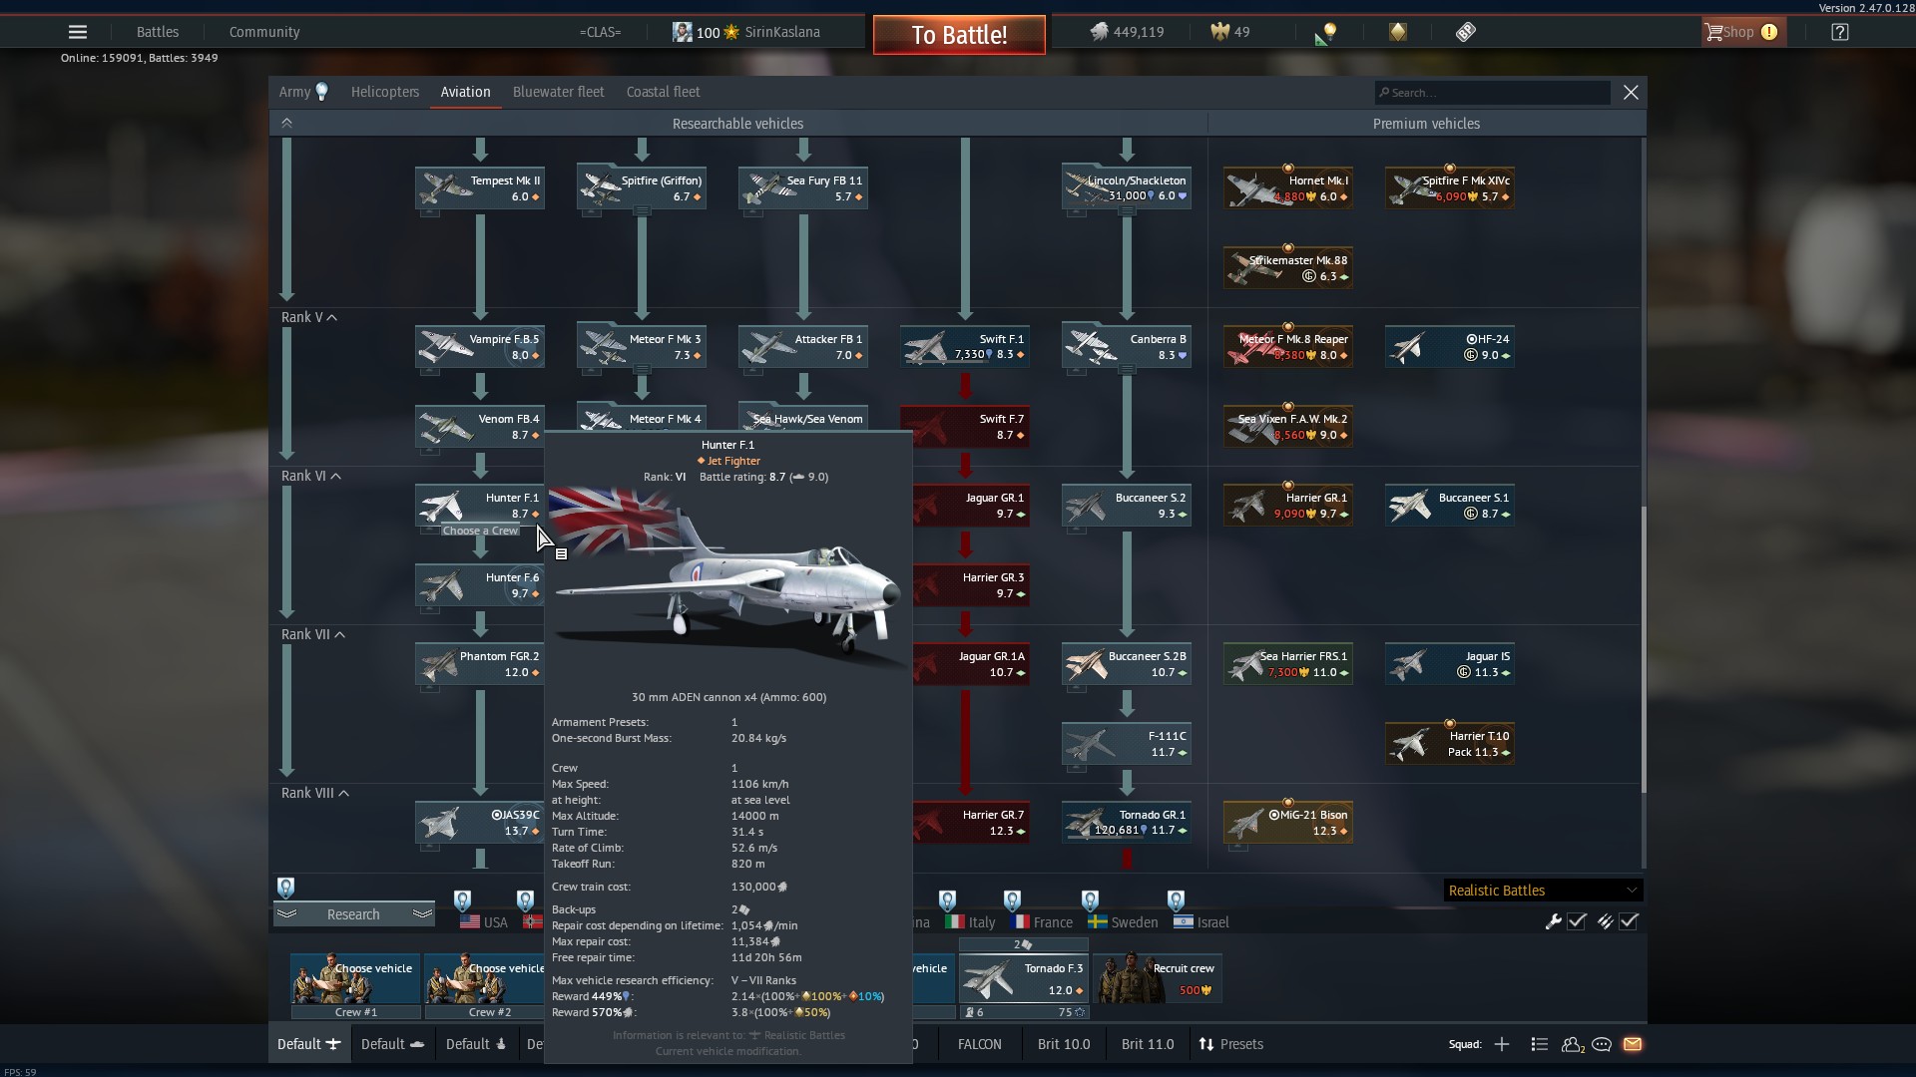Select the Attacker FB 1 aircraft
The width and height of the screenshot is (1916, 1077).
[x=803, y=347]
